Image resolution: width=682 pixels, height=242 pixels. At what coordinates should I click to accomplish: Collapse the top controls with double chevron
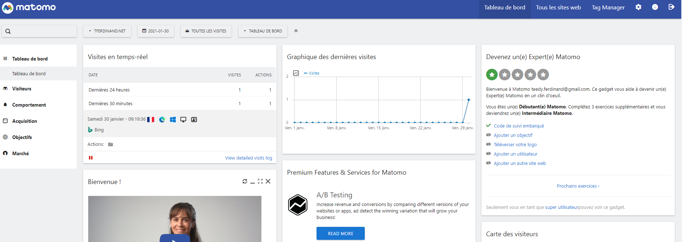[x=296, y=31]
